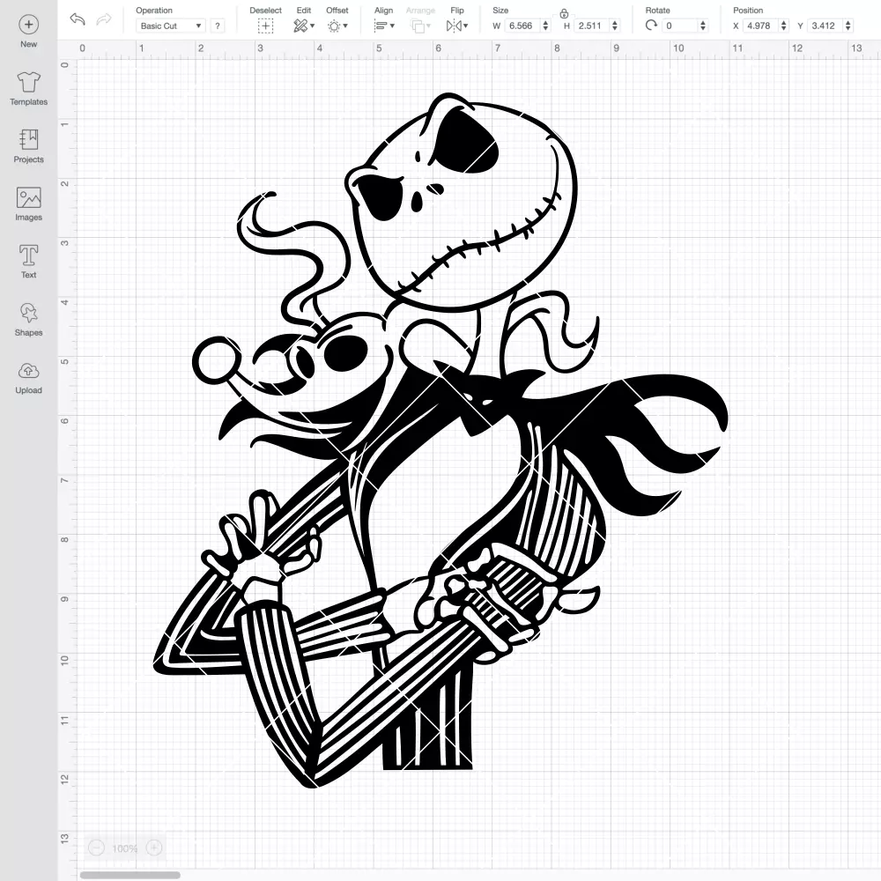
Task: Select the Jack Skellington image on canvas
Action: tap(441, 440)
